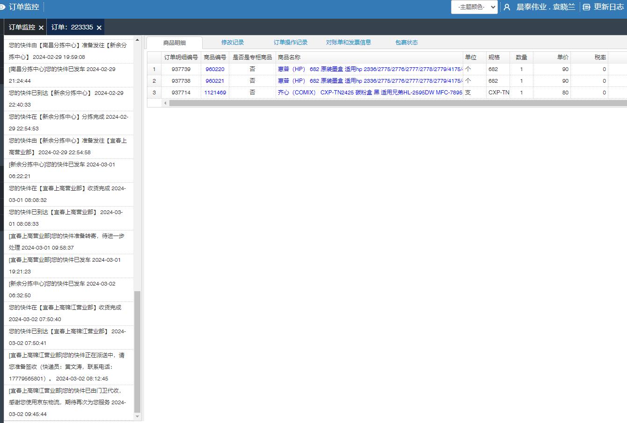Select log entry 准备发往宜春上高营业部
This screenshot has height=423, width=627.
pyautogui.click(x=69, y=146)
